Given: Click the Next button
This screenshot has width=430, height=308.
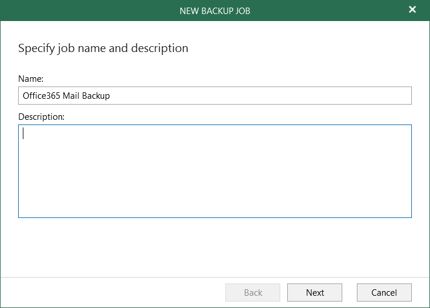Looking at the screenshot, I should pos(315,292).
